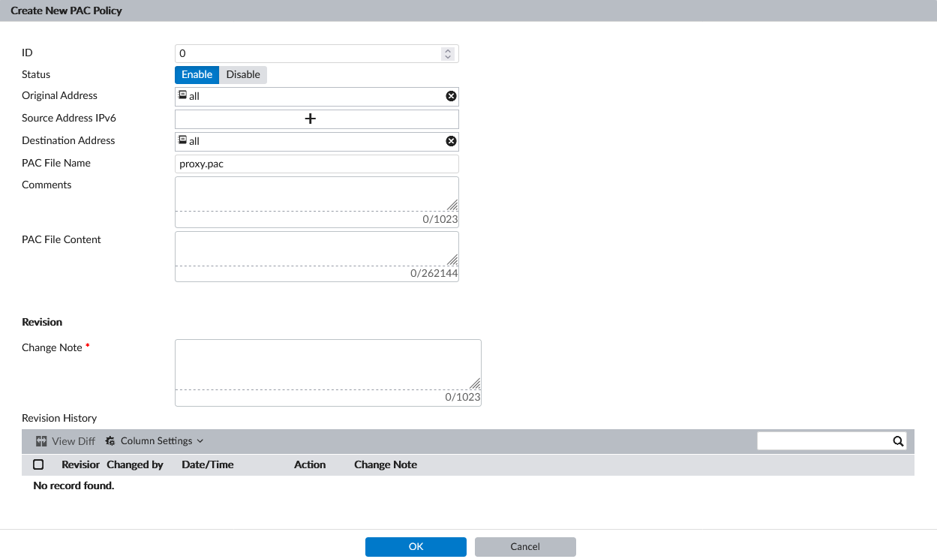Select the Enable status option
Viewport: 937px width, 559px height.
pyautogui.click(x=197, y=74)
